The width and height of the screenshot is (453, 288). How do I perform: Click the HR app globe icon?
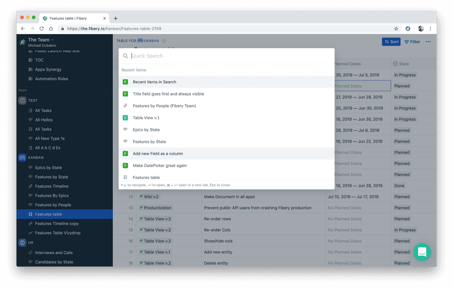click(x=22, y=243)
